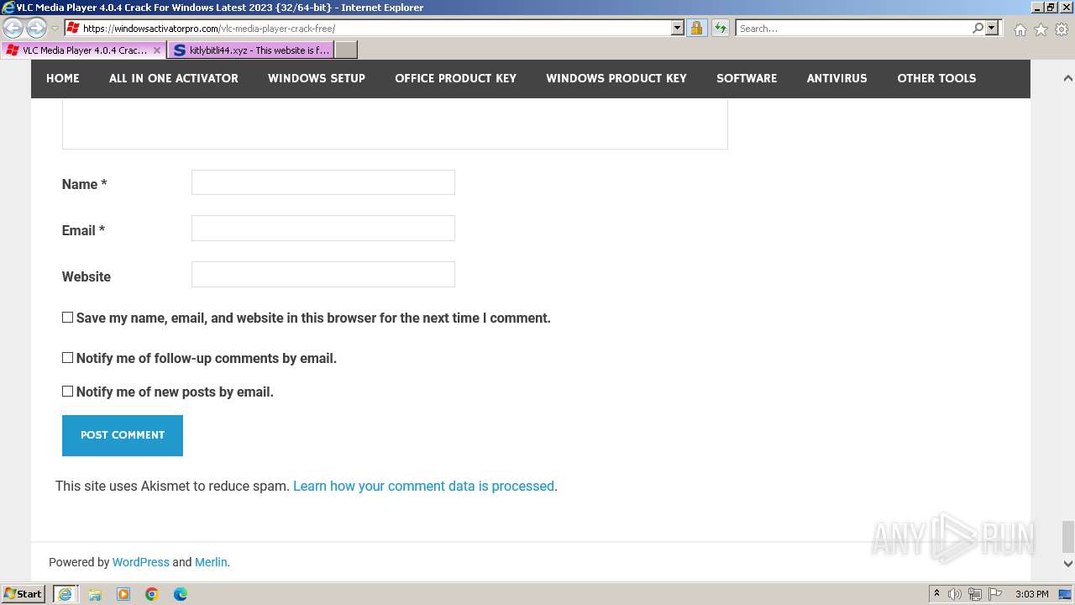Open the media player taskbar icon
The height and width of the screenshot is (605, 1075).
tap(123, 594)
